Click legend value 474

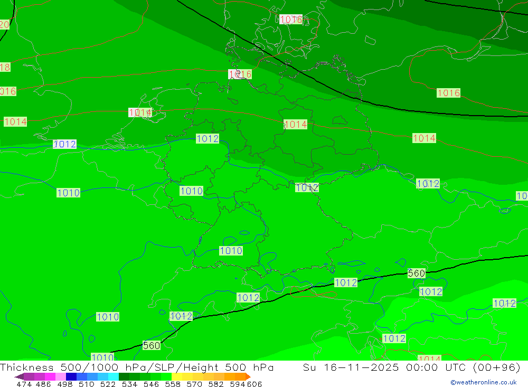point(24,384)
